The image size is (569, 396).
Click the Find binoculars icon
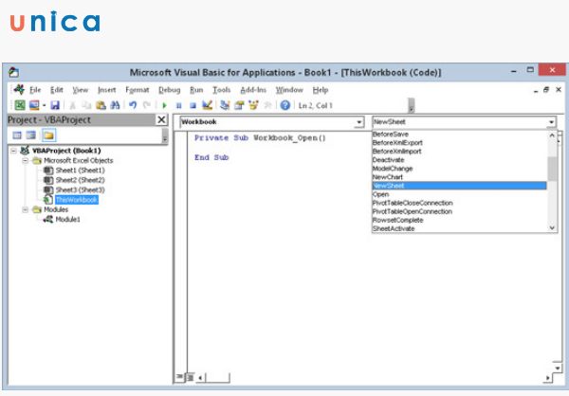[117, 105]
